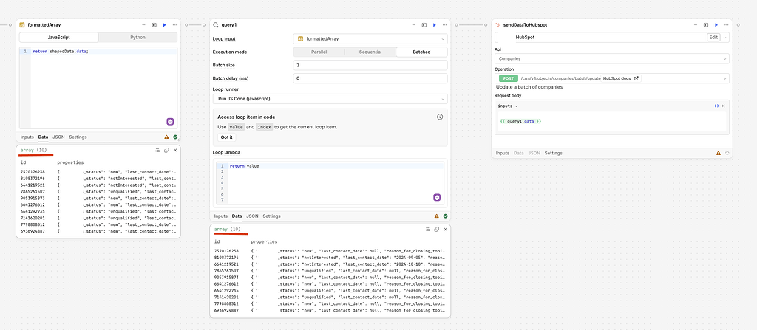The height and width of the screenshot is (330, 757).
Task: Toggle formattedArray results list view icon
Action: click(157, 150)
